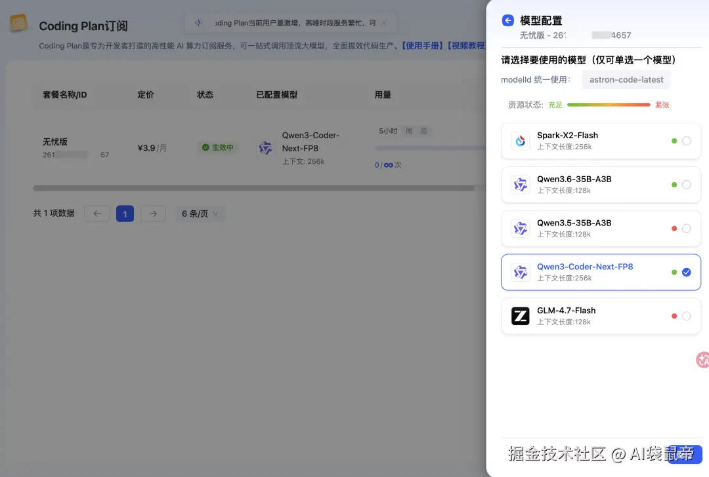Click GLM-4.7-Flash red availability dot
The image size is (709, 477).
tap(674, 316)
